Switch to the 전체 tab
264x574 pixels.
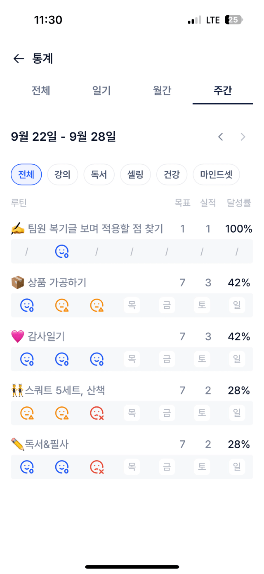tap(41, 91)
